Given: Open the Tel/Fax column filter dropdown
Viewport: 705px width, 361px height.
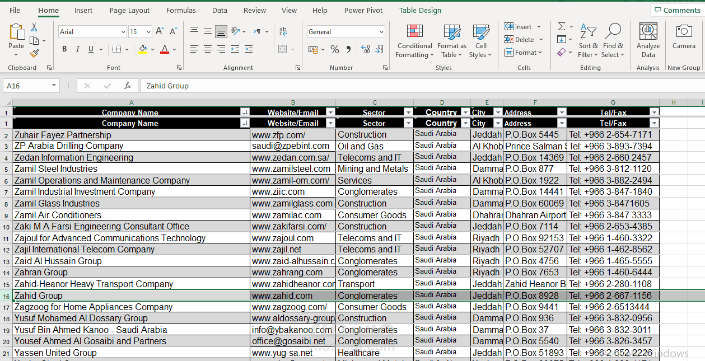Looking at the screenshot, I should coord(654,123).
